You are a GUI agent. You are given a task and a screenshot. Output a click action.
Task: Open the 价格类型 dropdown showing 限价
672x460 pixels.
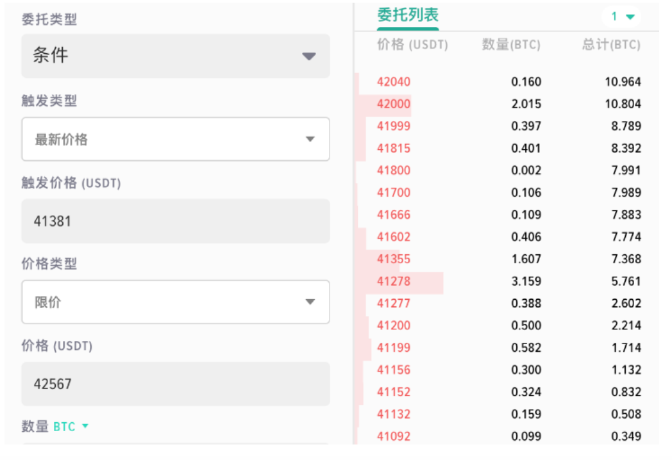(x=176, y=302)
